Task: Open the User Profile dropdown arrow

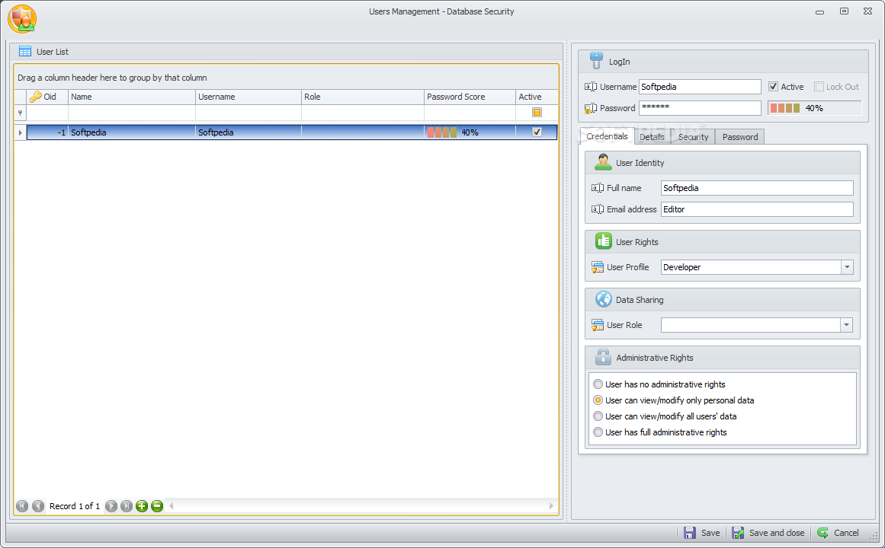Action: click(847, 267)
